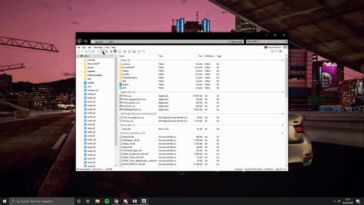Open the File menu
The image size is (364, 205).
pos(78,47)
